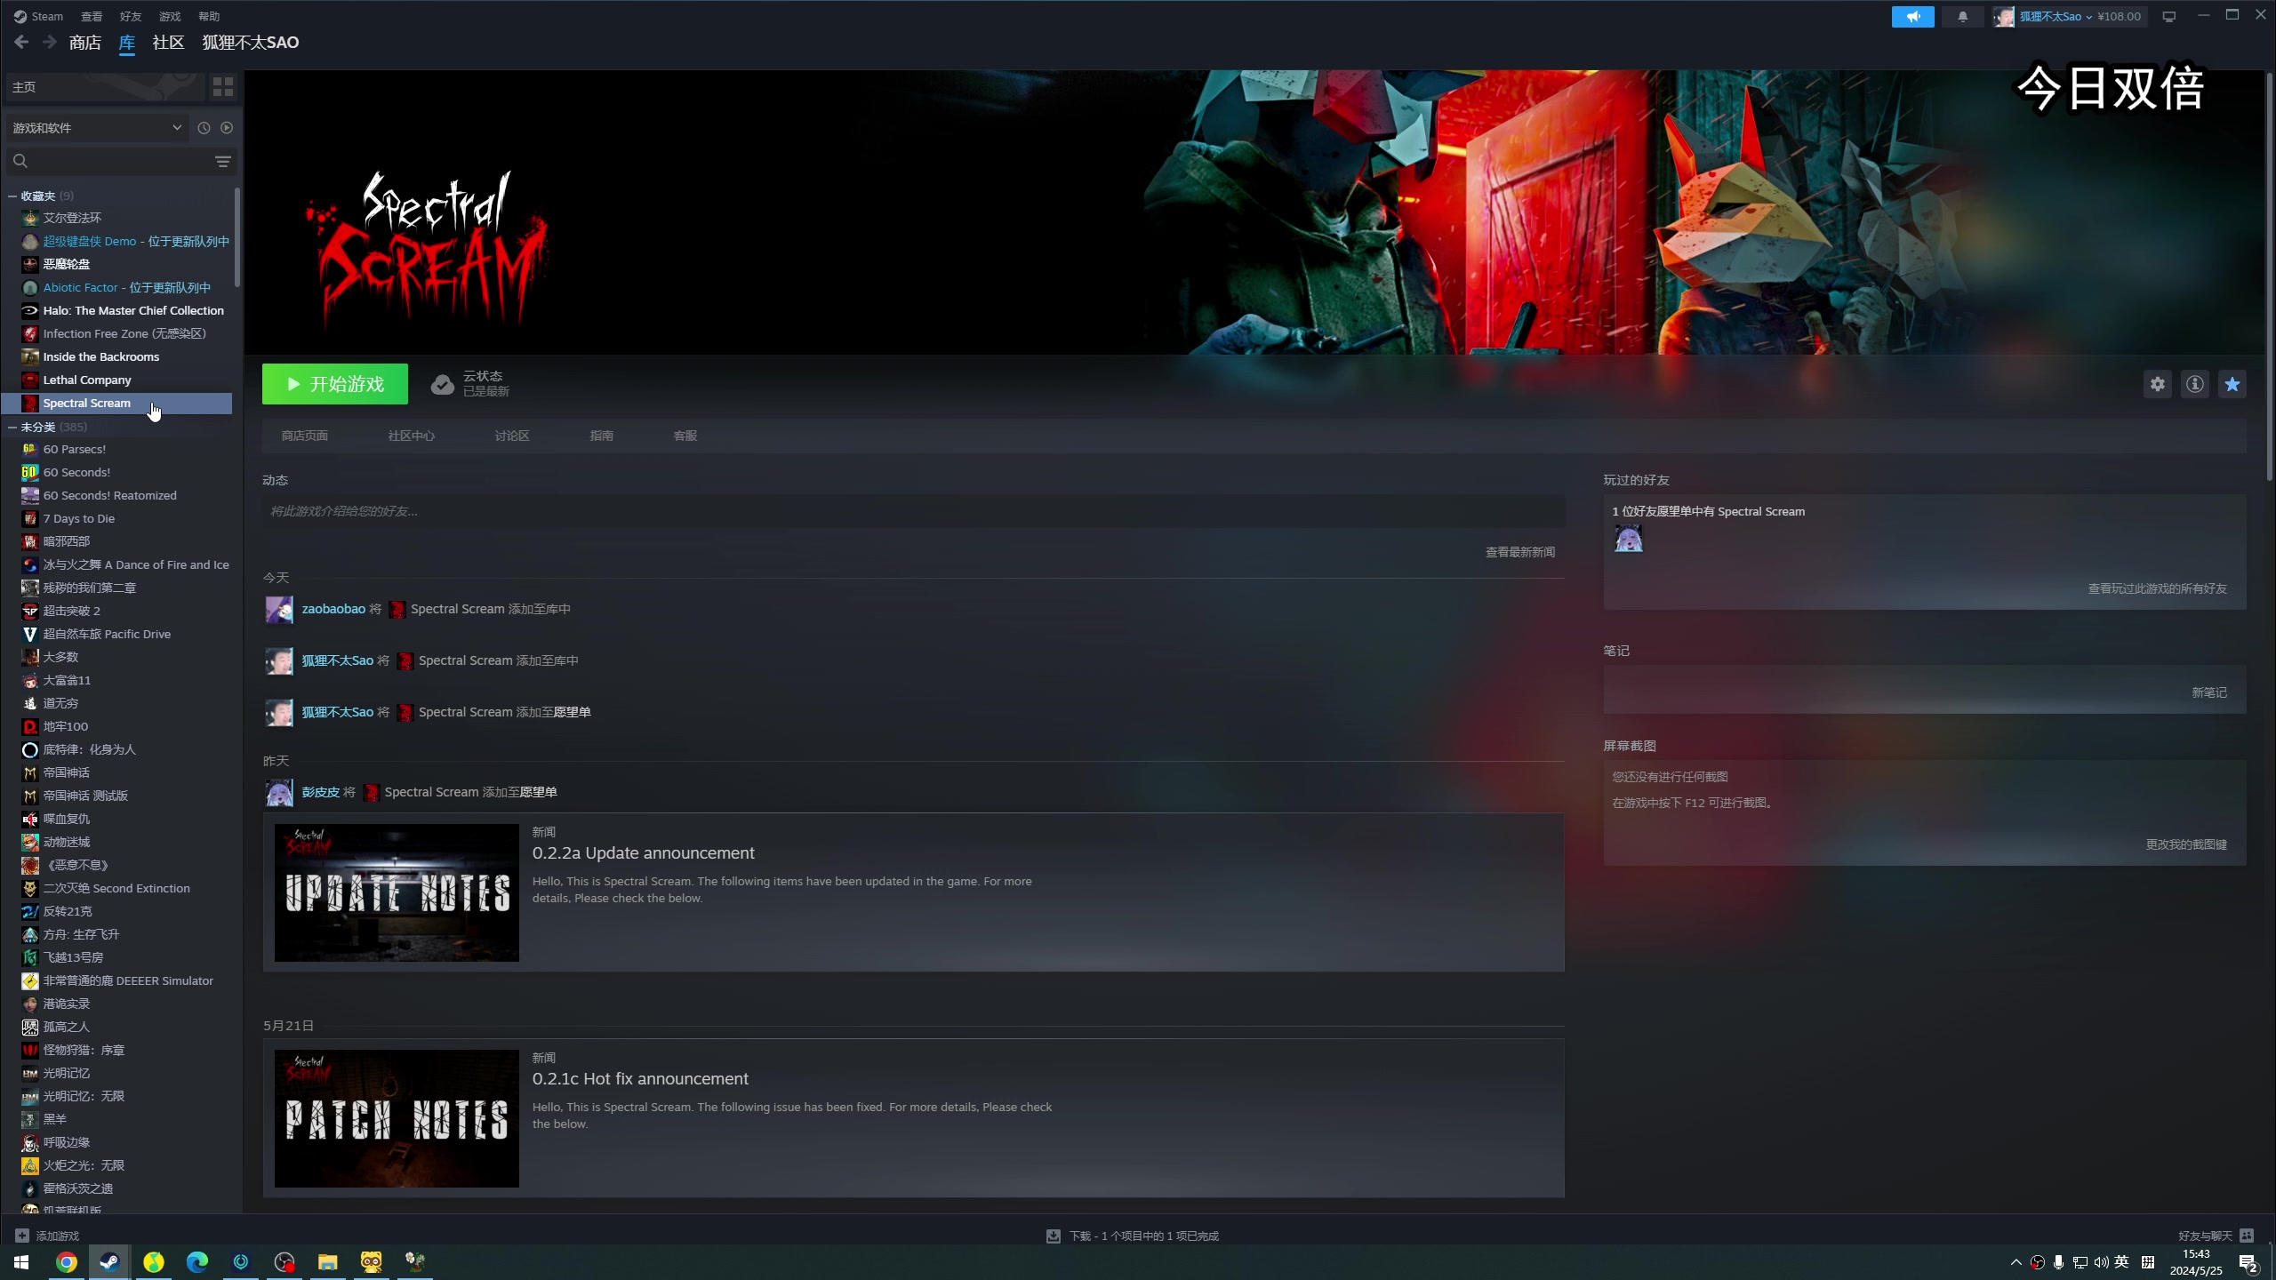
Task: Collapse the 收藏夹 category
Action: pos(12,196)
